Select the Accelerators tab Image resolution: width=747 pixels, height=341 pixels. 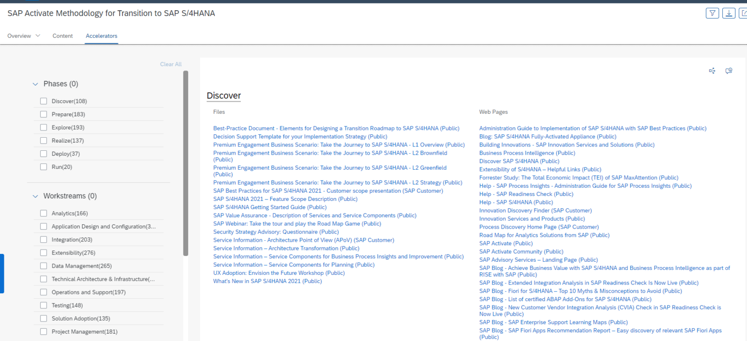coord(101,36)
